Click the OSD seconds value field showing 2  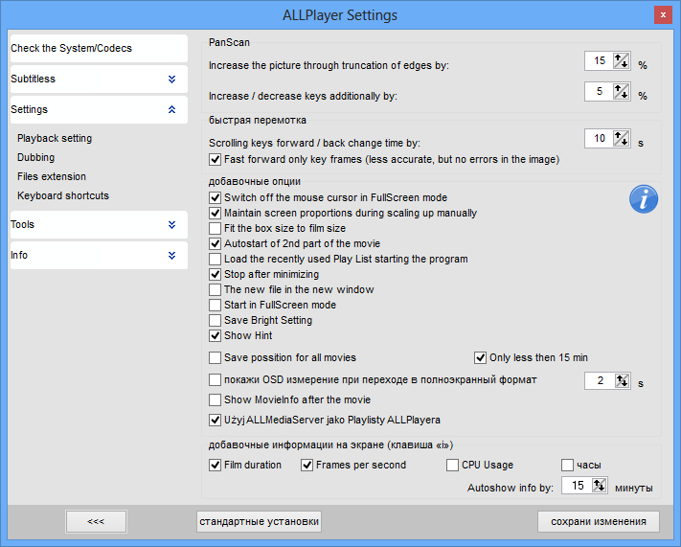coord(600,380)
